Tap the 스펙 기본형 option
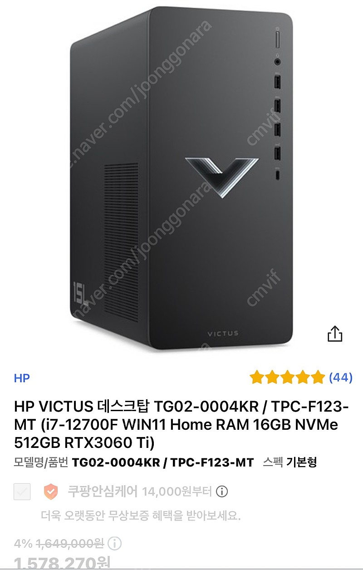The image size is (363, 570). 289,462
